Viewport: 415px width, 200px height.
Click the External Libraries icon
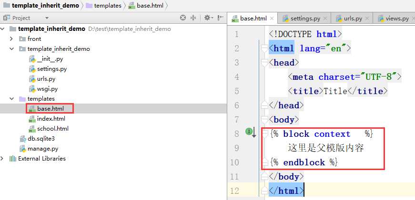pyautogui.click(x=13, y=159)
